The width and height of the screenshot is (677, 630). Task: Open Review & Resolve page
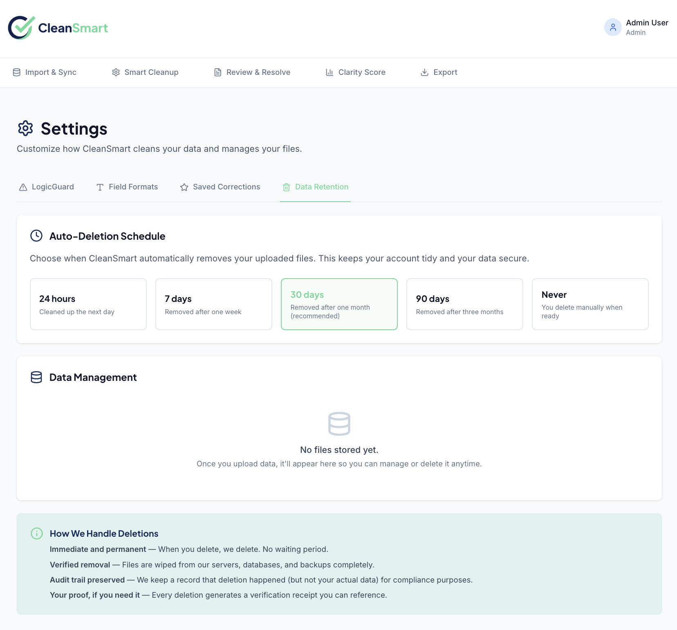252,72
